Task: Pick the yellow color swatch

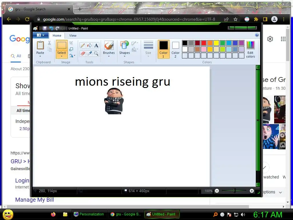Action: coord(216,43)
